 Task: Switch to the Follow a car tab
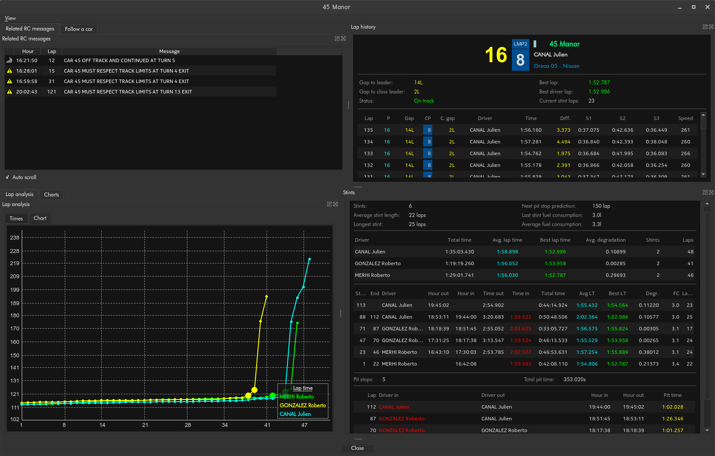click(x=79, y=29)
